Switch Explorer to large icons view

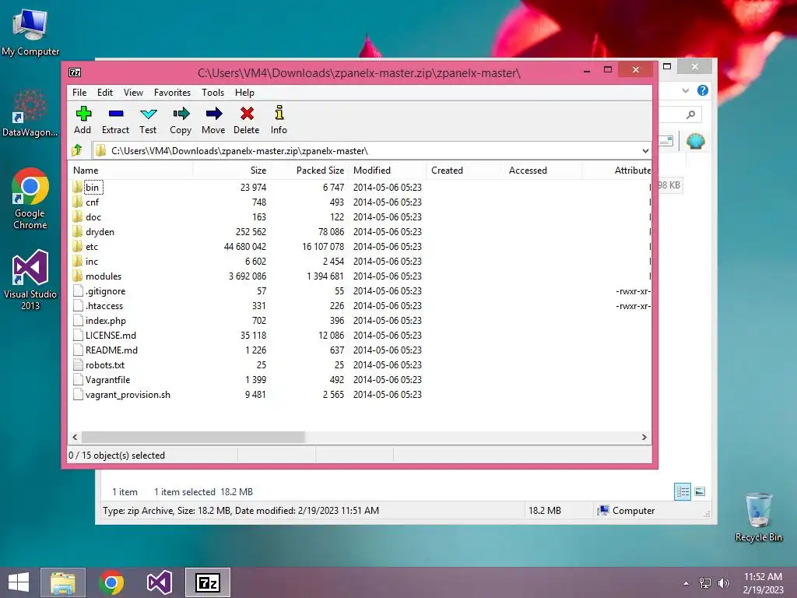[x=700, y=491]
